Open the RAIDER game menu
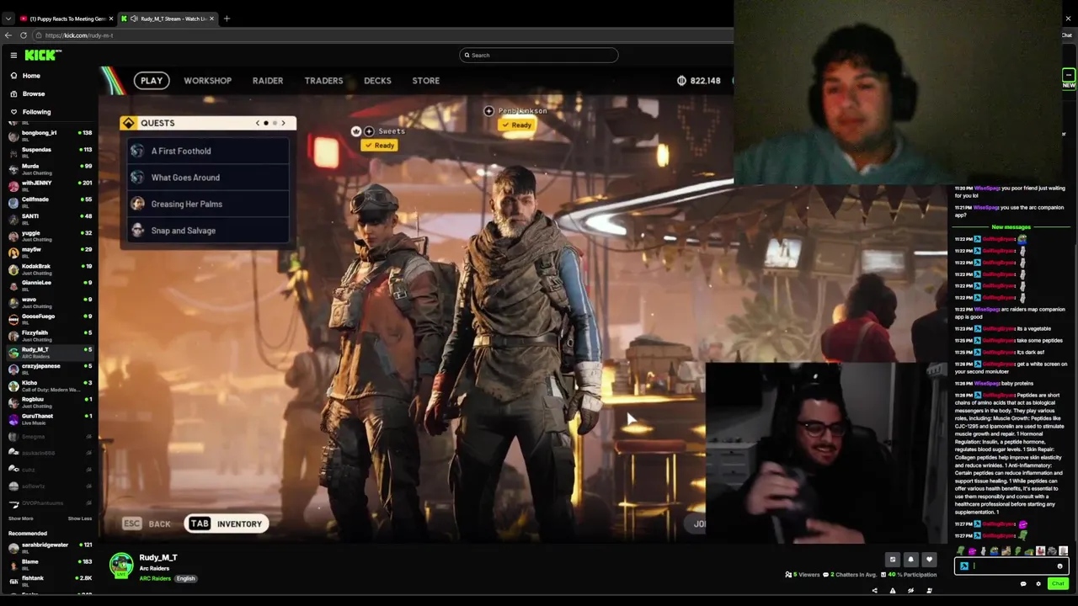The image size is (1078, 606). (x=268, y=81)
